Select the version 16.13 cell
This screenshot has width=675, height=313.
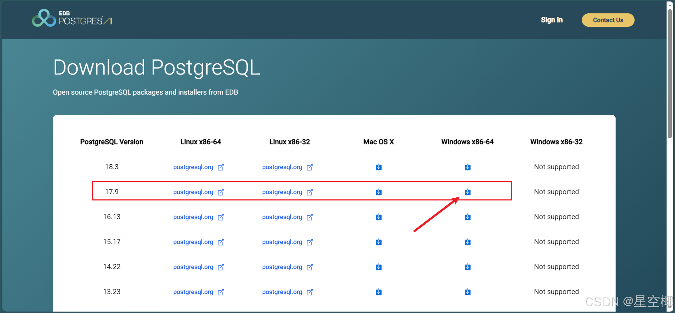[112, 217]
